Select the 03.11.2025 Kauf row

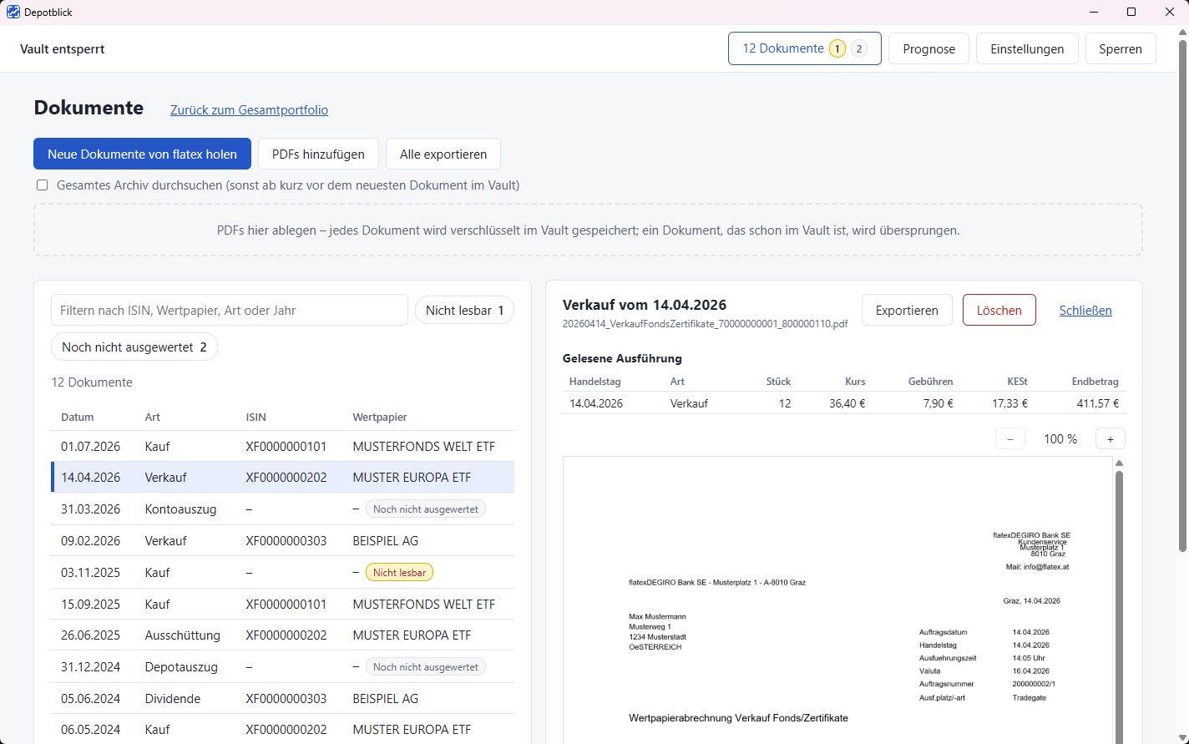[282, 573]
